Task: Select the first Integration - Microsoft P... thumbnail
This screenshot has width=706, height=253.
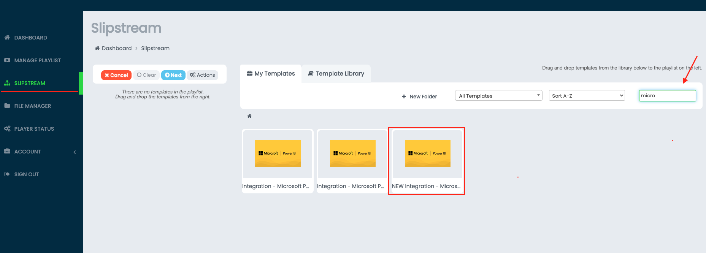Action: tap(278, 153)
